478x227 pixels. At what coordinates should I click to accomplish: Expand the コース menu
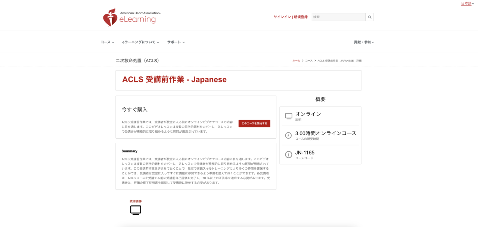pyautogui.click(x=107, y=42)
